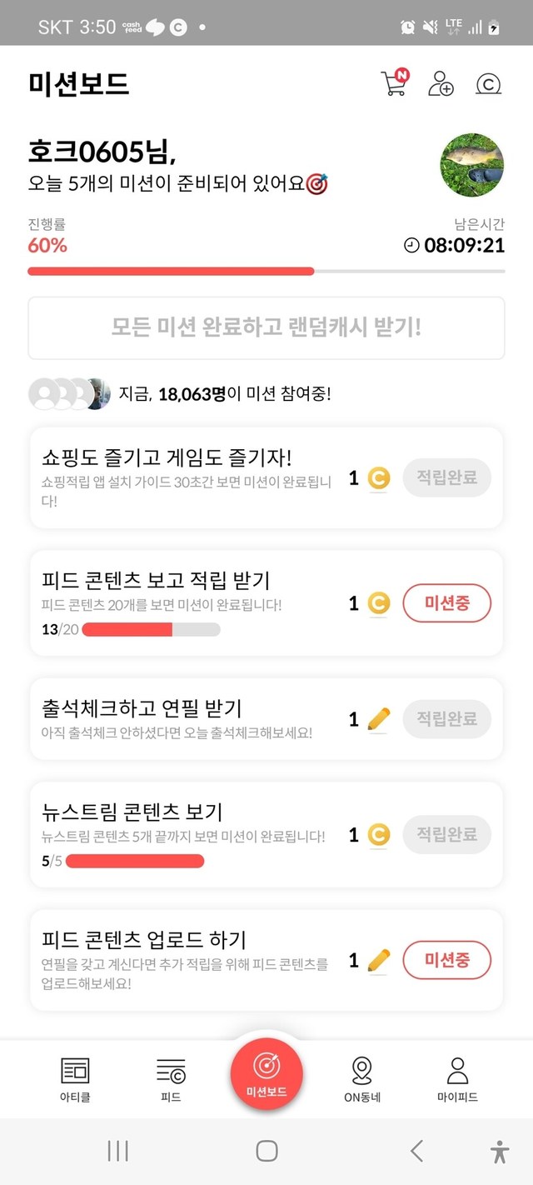Click the 60% mission progress bar
Image resolution: width=533 pixels, height=1185 pixels.
point(266,271)
